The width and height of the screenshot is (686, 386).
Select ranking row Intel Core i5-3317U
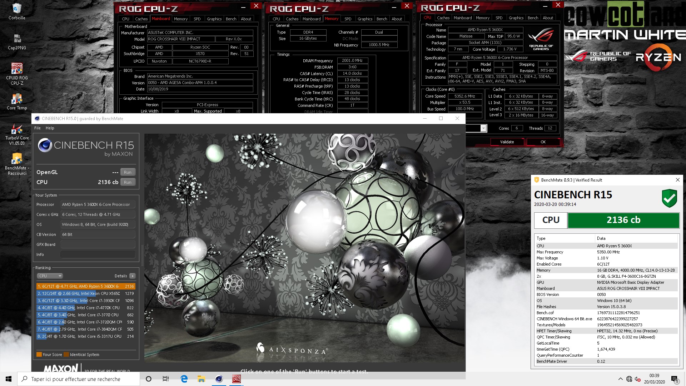[86, 336]
